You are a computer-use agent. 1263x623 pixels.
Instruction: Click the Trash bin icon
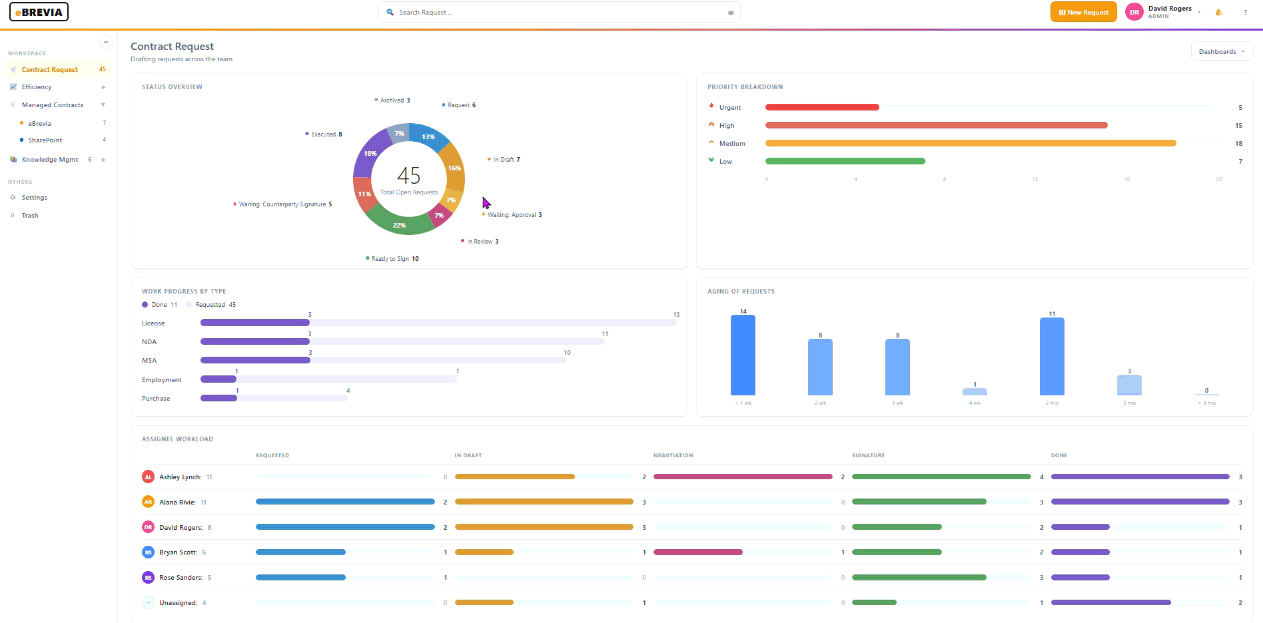click(x=13, y=216)
